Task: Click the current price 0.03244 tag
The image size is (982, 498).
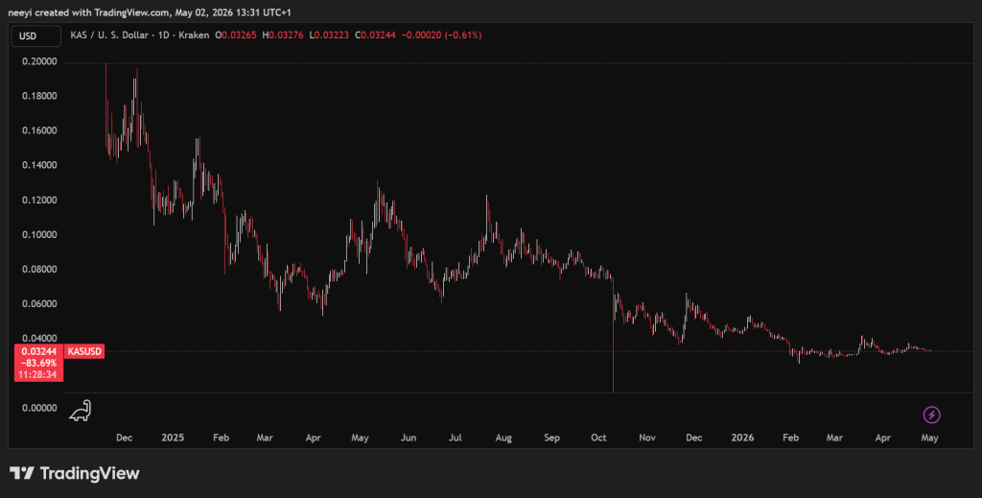Action: tap(38, 352)
